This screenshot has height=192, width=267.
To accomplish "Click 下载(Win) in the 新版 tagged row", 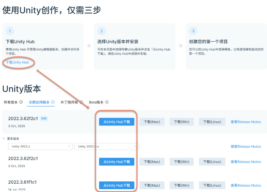I will [x=182, y=122].
